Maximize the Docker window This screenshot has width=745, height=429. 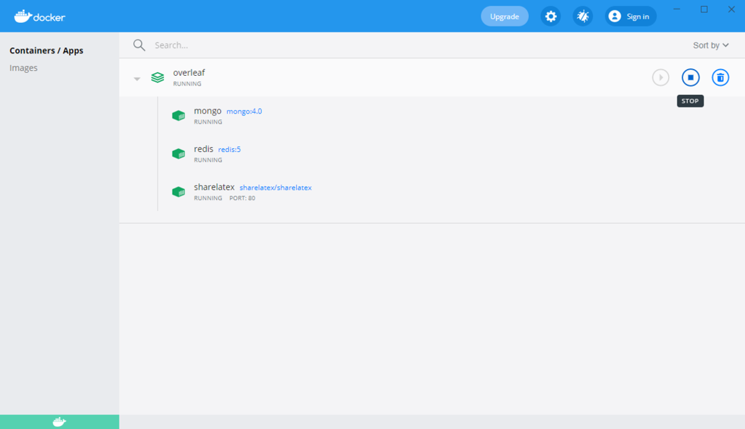[704, 9]
